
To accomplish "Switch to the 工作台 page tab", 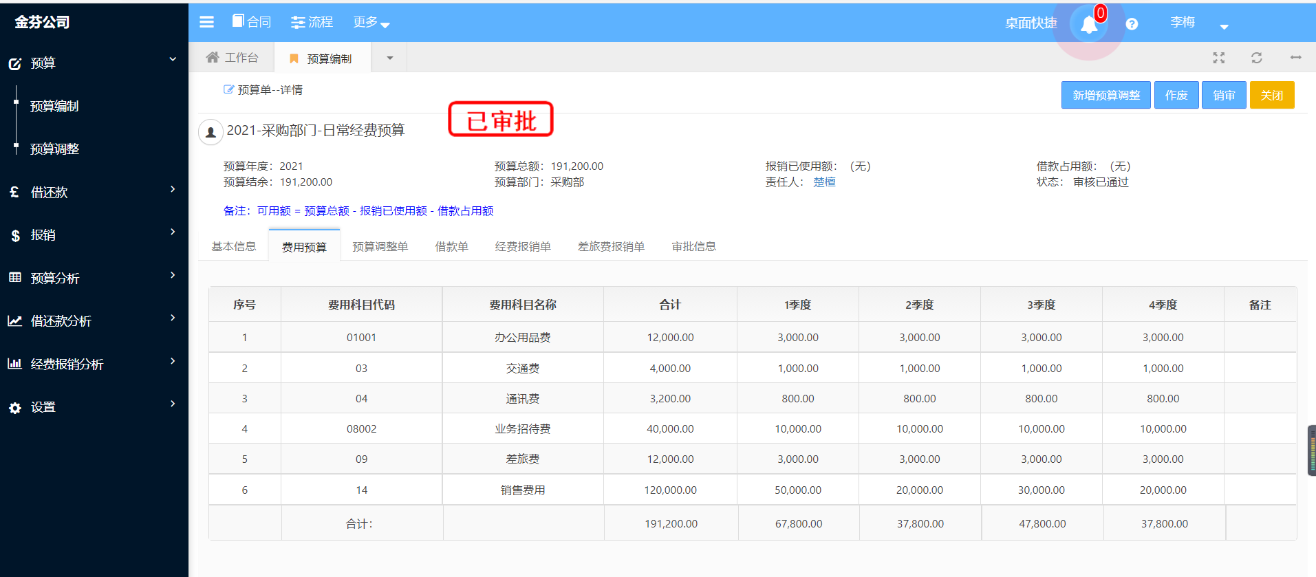I will 233,58.
